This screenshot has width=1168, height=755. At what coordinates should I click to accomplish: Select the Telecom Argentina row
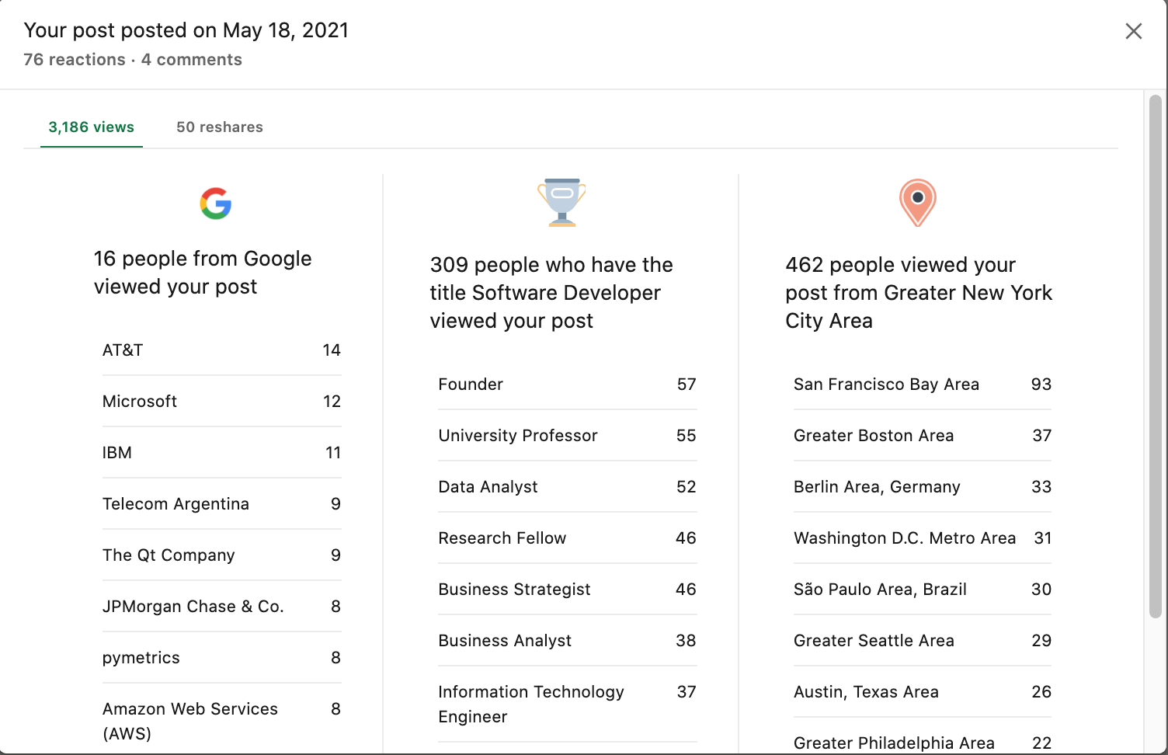221,504
